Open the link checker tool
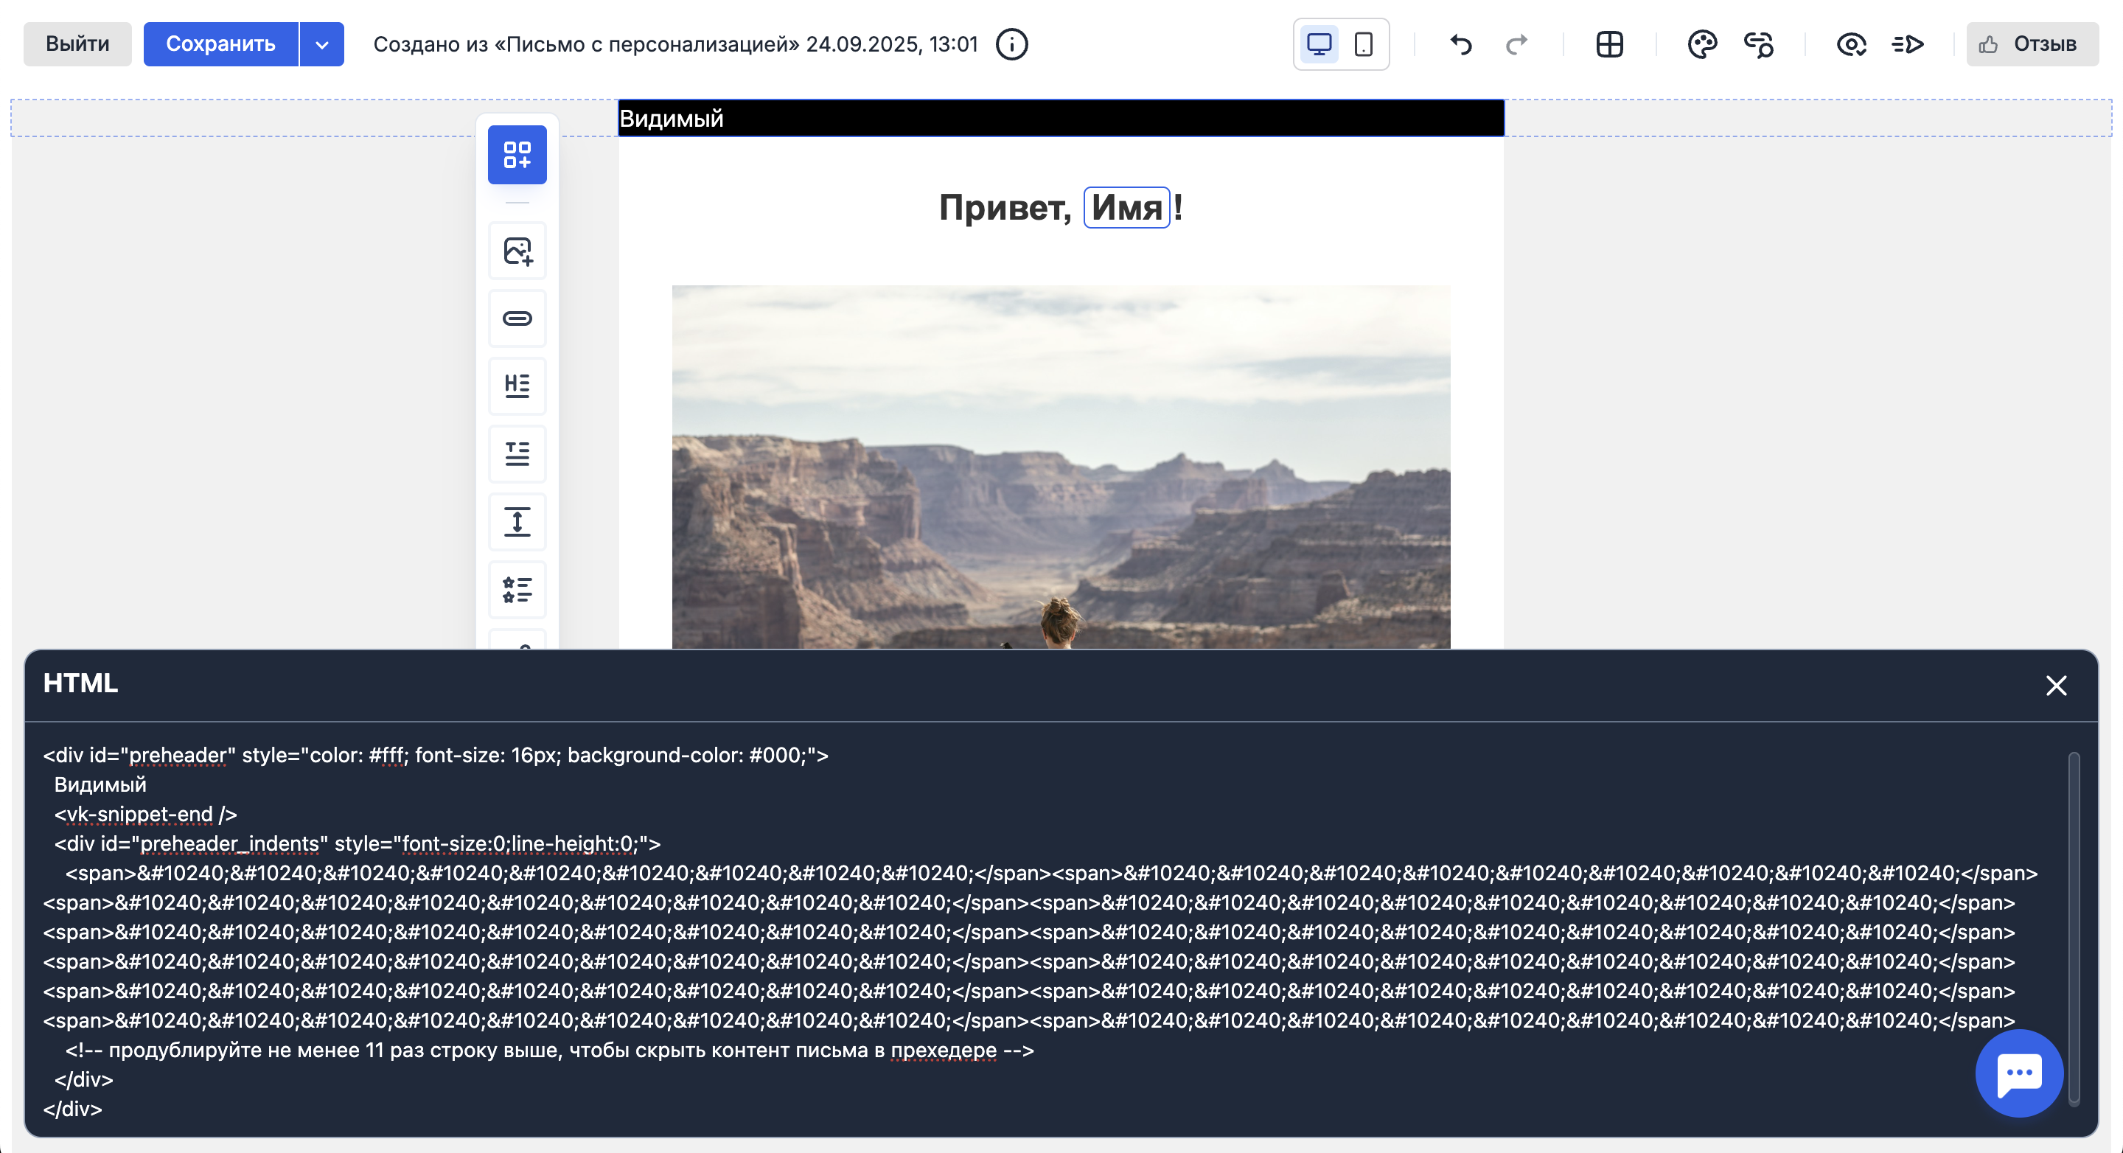This screenshot has width=2123, height=1153. [1758, 43]
